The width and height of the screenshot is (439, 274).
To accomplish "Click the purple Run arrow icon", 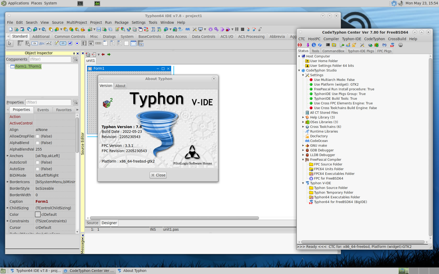I will [x=222, y=29].
